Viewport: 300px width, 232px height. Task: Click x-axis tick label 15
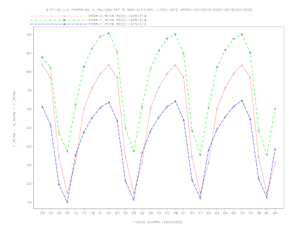tap(84, 213)
